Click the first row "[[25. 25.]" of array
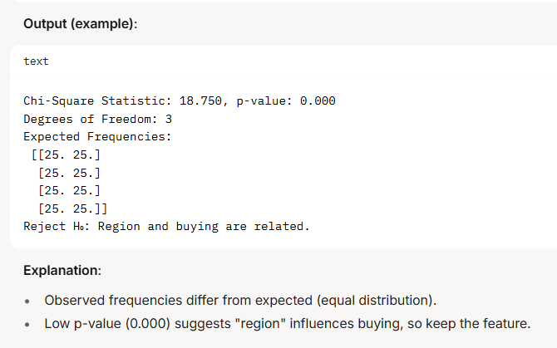The height and width of the screenshot is (348, 557). [66, 155]
